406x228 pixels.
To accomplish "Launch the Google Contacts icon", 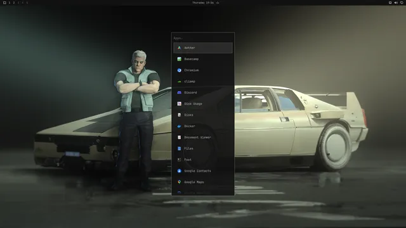I will tap(179, 171).
